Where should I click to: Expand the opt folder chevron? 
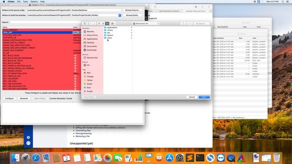(131, 33)
